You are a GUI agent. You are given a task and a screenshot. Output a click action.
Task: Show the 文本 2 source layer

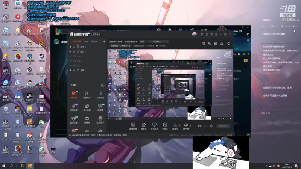click(x=70, y=65)
